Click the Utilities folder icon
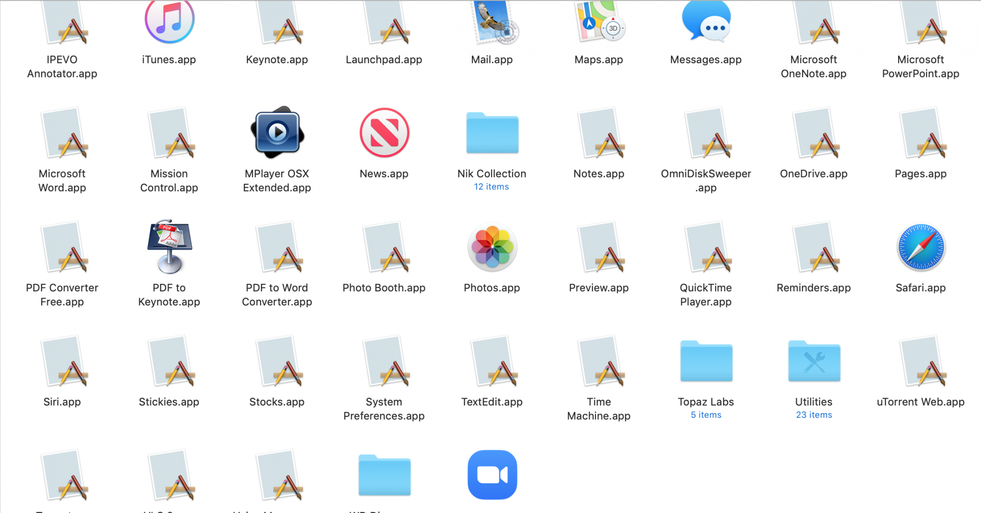The height and width of the screenshot is (513, 981). [x=814, y=361]
